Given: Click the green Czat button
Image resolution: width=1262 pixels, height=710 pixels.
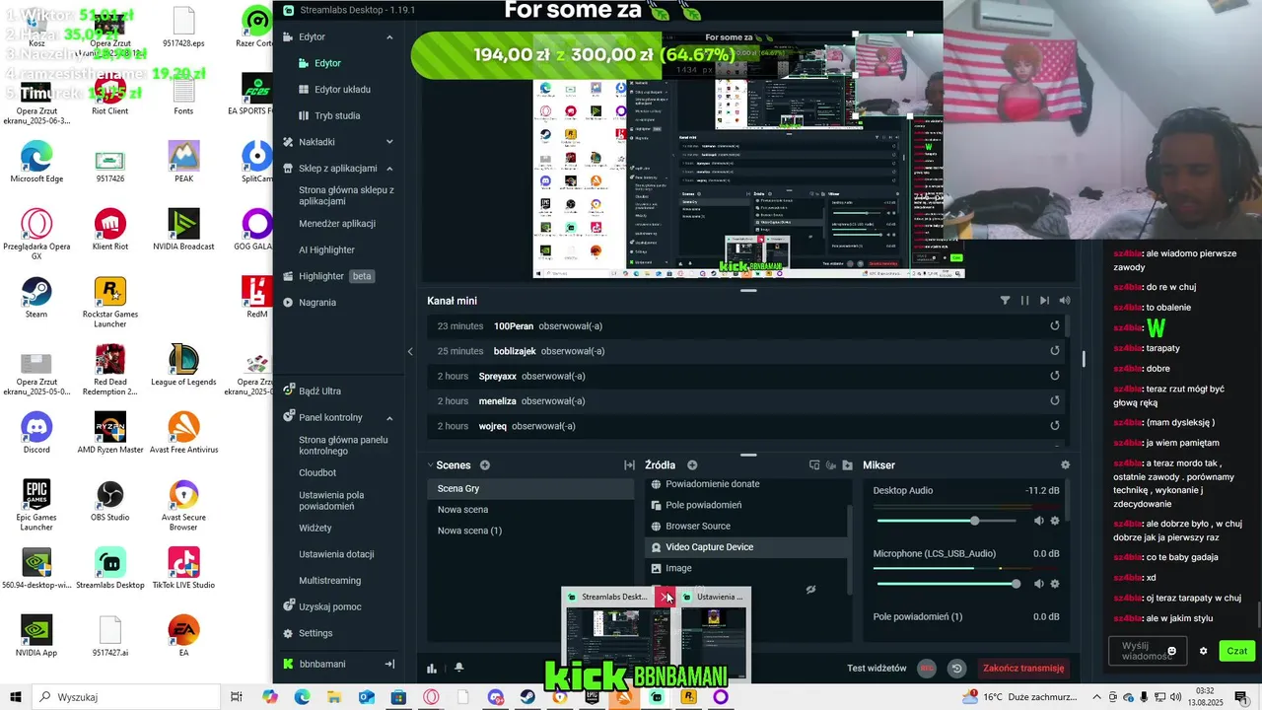Looking at the screenshot, I should pyautogui.click(x=1236, y=651).
